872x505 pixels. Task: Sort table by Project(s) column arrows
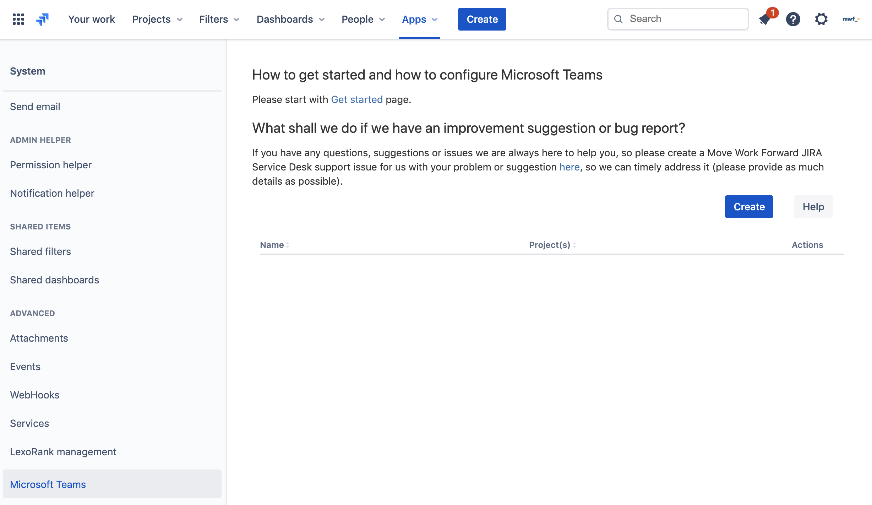click(574, 245)
